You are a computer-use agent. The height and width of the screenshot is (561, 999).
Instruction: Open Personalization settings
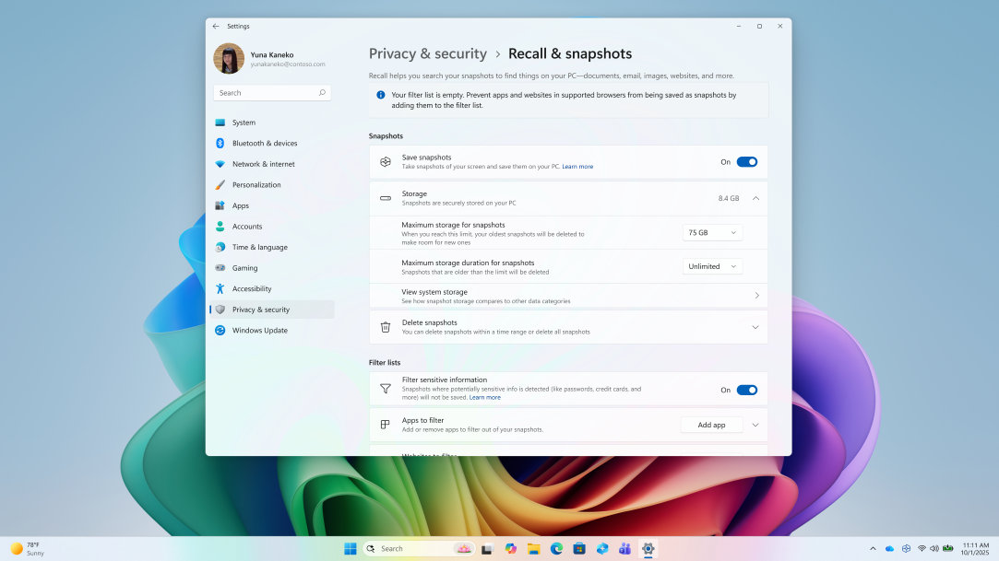(260, 184)
